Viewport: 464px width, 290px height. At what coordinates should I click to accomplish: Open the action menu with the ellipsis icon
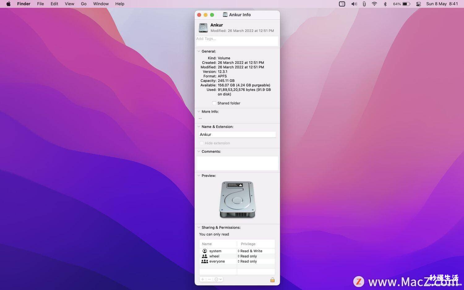coord(218,279)
